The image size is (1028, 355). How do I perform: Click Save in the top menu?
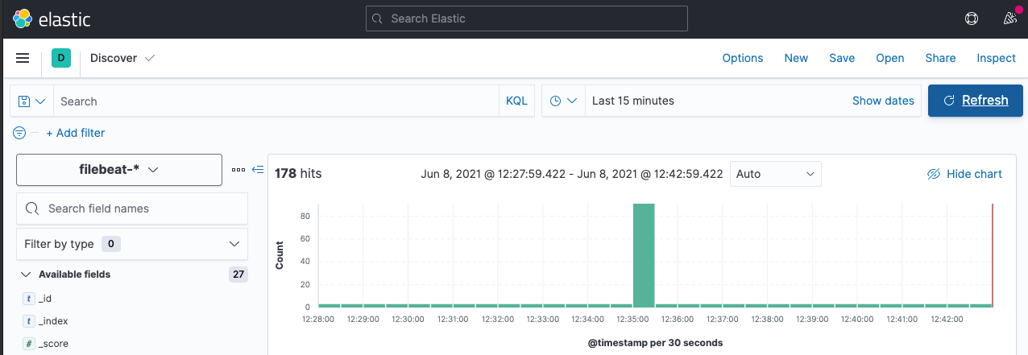(842, 58)
